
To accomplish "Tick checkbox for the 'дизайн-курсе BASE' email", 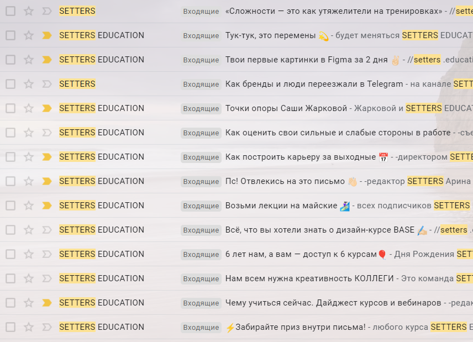I will point(10,230).
